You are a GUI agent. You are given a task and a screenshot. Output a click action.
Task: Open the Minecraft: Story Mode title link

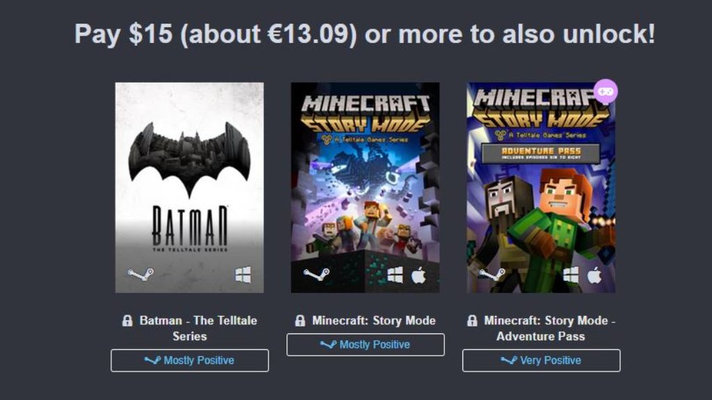[373, 321]
